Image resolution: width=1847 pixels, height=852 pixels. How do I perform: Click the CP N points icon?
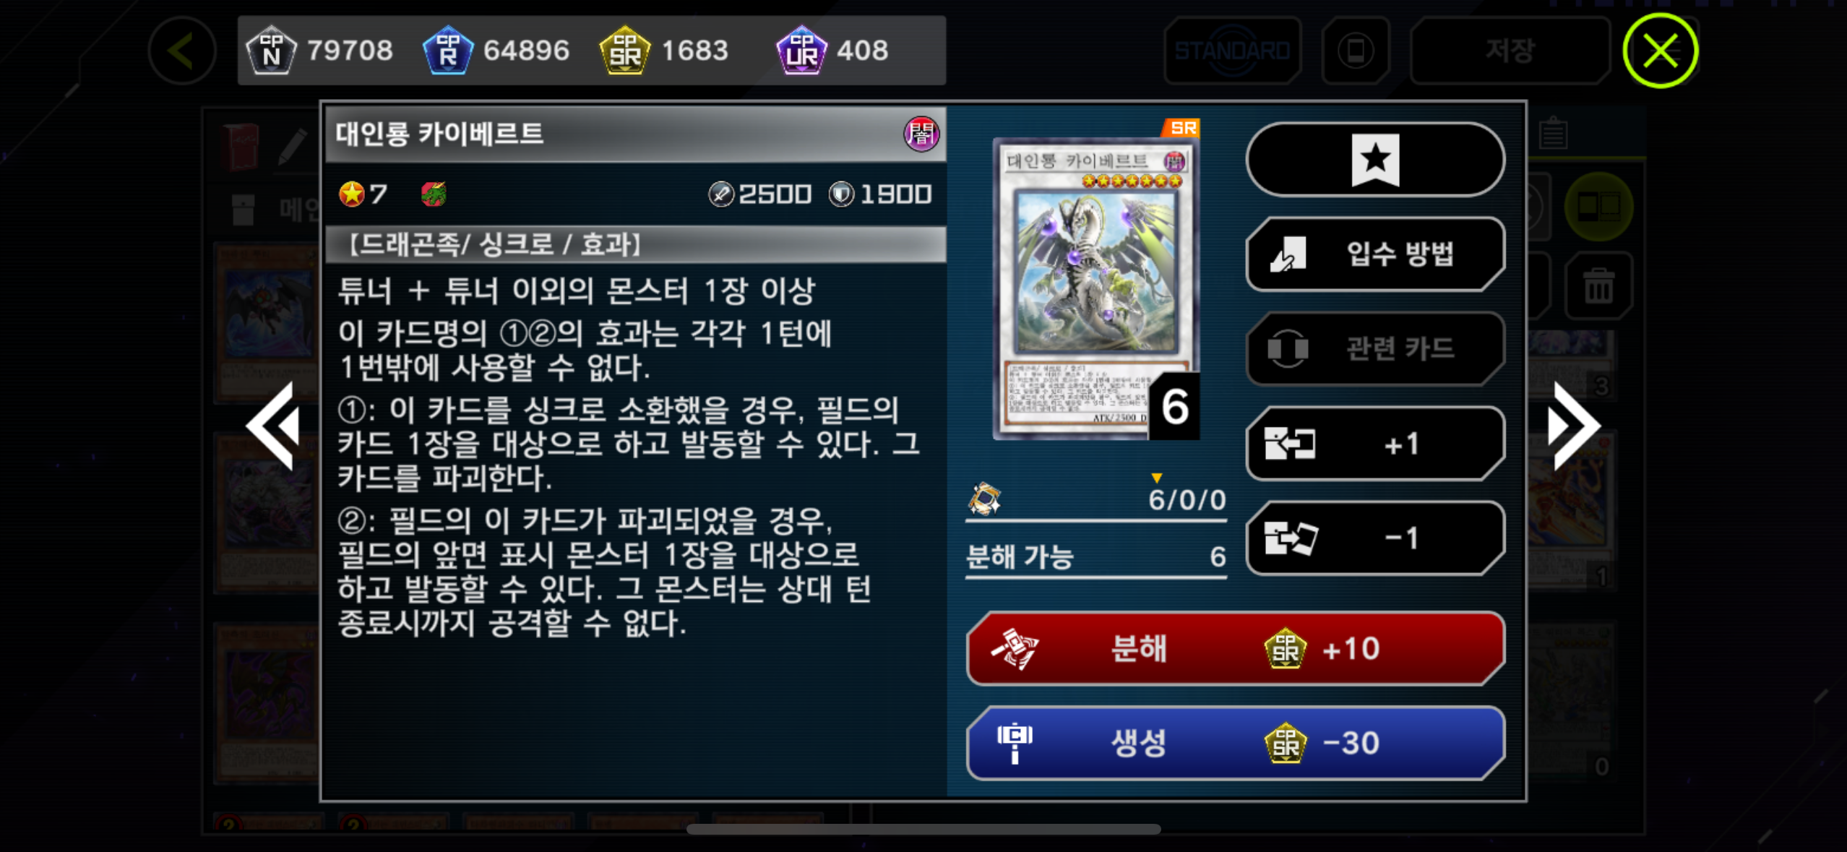tap(270, 50)
